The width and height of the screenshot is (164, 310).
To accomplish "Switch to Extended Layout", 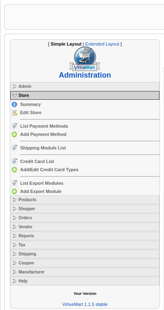I will 102,44.
